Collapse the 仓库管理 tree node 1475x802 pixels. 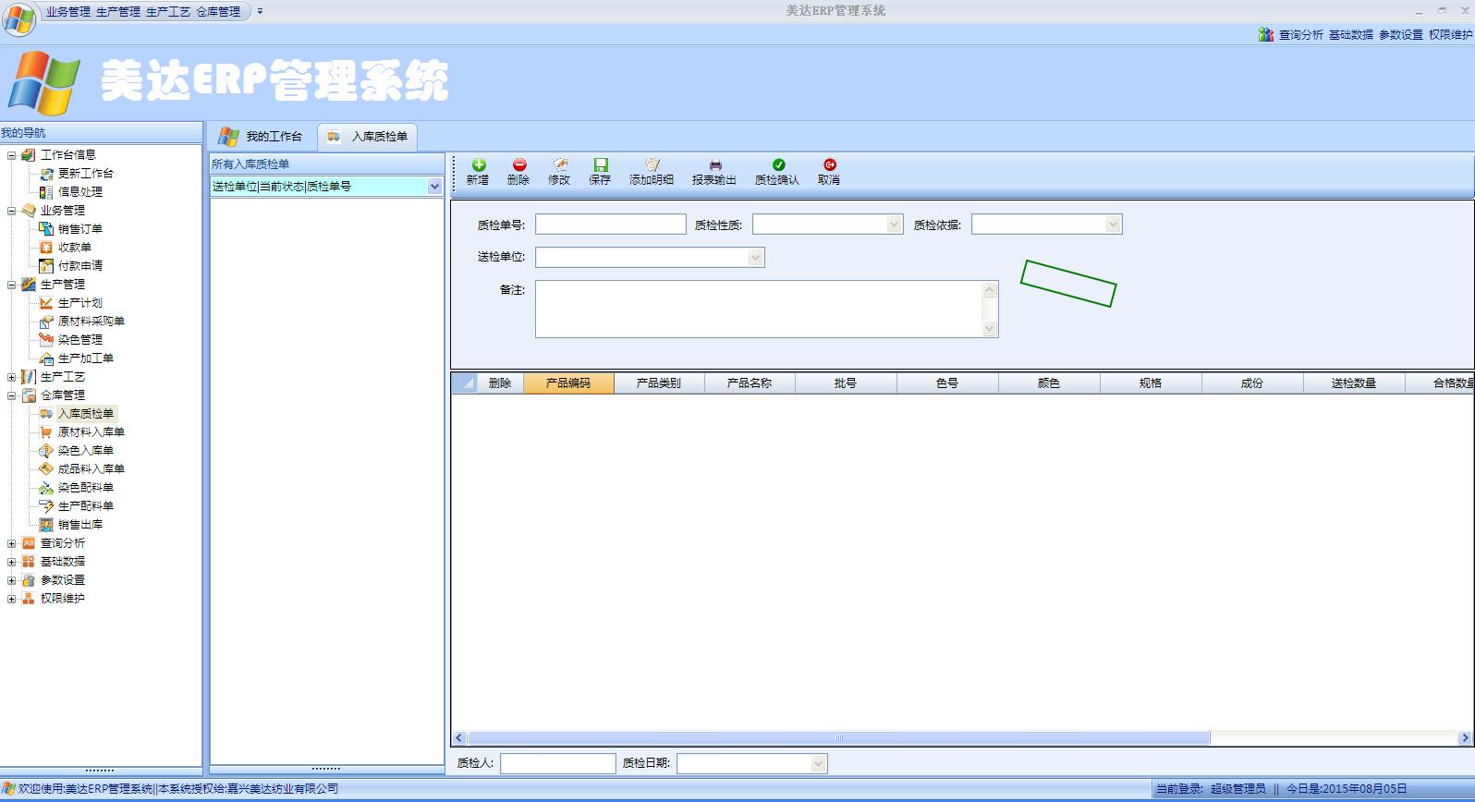pos(11,395)
